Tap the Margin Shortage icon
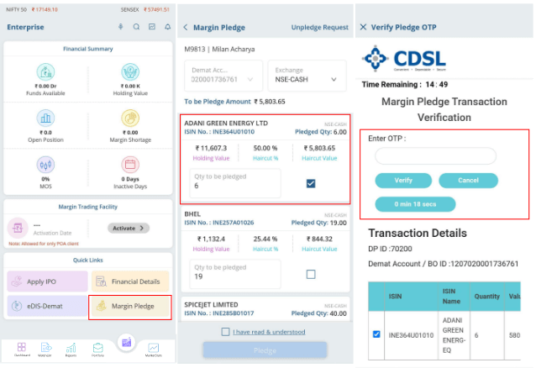The height and width of the screenshot is (368, 536). tap(130, 118)
